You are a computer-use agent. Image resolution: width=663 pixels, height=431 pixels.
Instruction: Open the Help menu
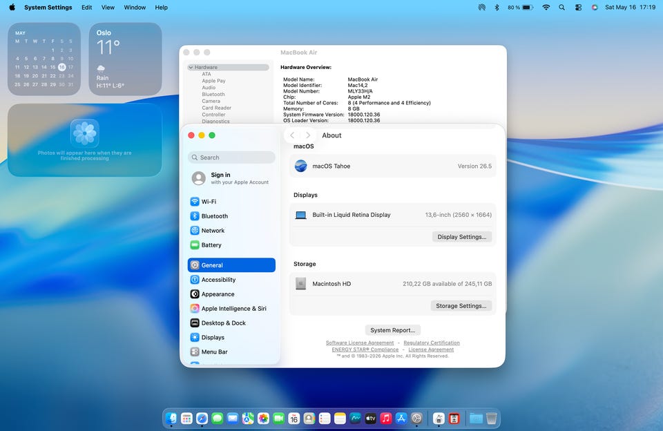[x=161, y=7]
